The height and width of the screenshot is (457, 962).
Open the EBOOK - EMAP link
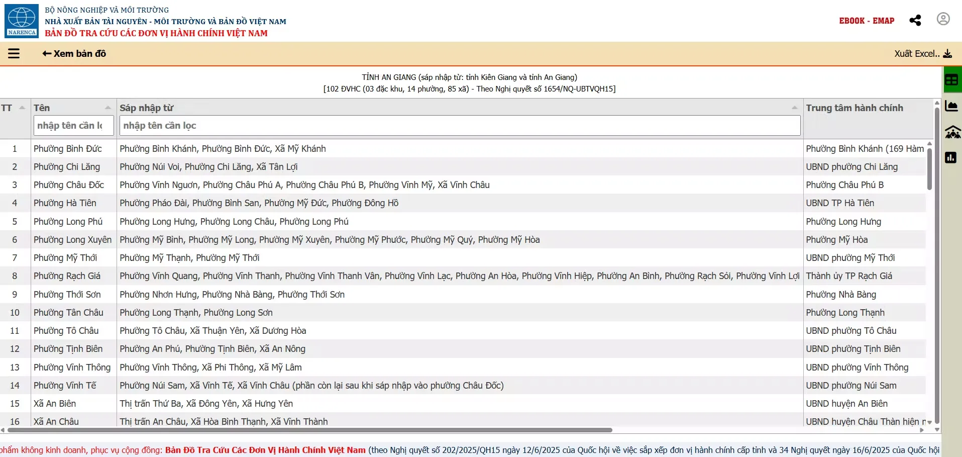coord(867,21)
